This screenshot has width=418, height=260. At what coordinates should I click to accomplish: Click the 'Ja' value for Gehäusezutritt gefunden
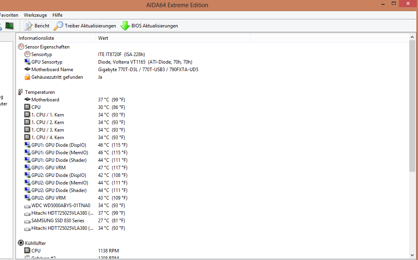pos(100,77)
